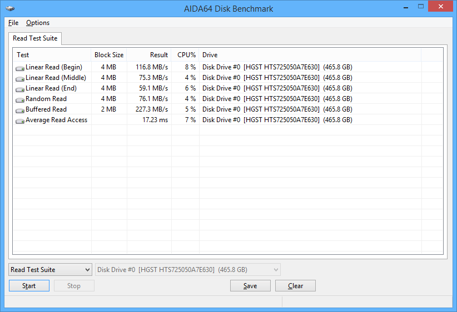
Task: Click the 17.23 ms result value
Action: (x=155, y=120)
